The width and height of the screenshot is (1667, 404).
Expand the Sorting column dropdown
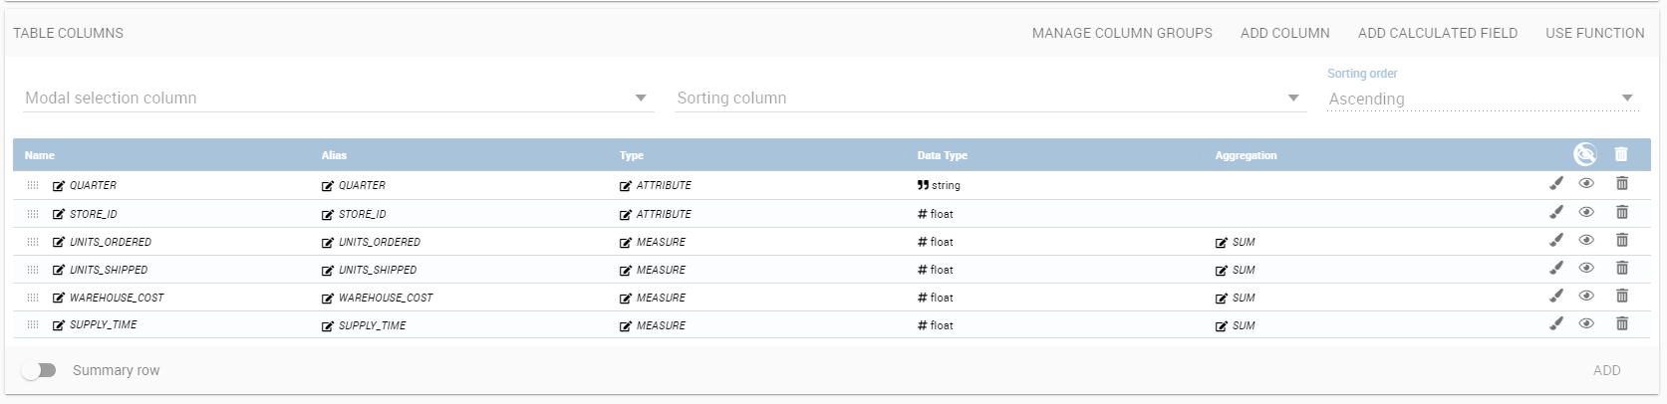coord(990,98)
